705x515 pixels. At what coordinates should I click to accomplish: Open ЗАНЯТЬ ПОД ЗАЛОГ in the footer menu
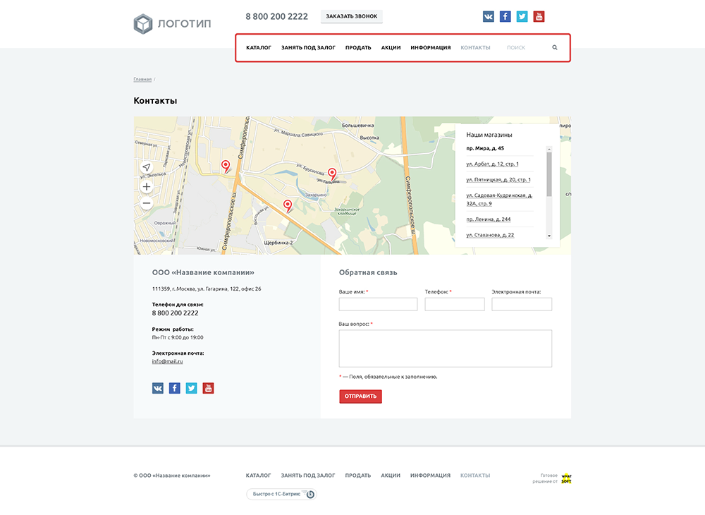pyautogui.click(x=308, y=475)
